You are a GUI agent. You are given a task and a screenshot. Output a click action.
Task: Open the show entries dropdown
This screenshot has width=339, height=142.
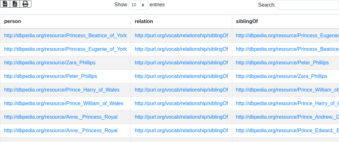point(138,5)
